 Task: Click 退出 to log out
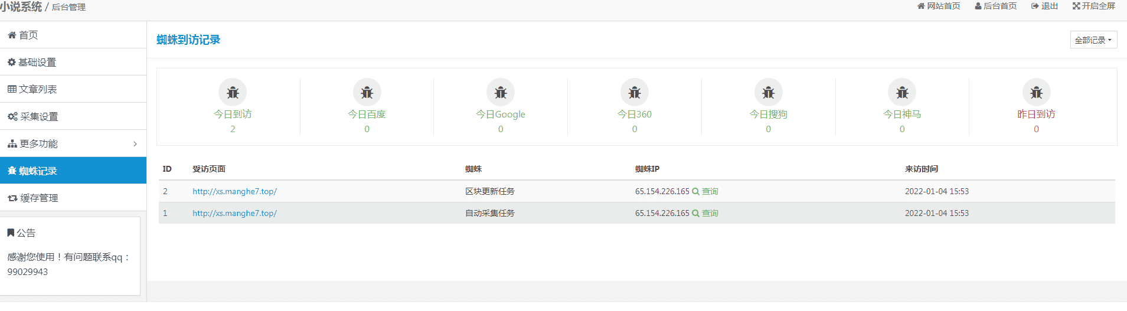(1044, 6)
